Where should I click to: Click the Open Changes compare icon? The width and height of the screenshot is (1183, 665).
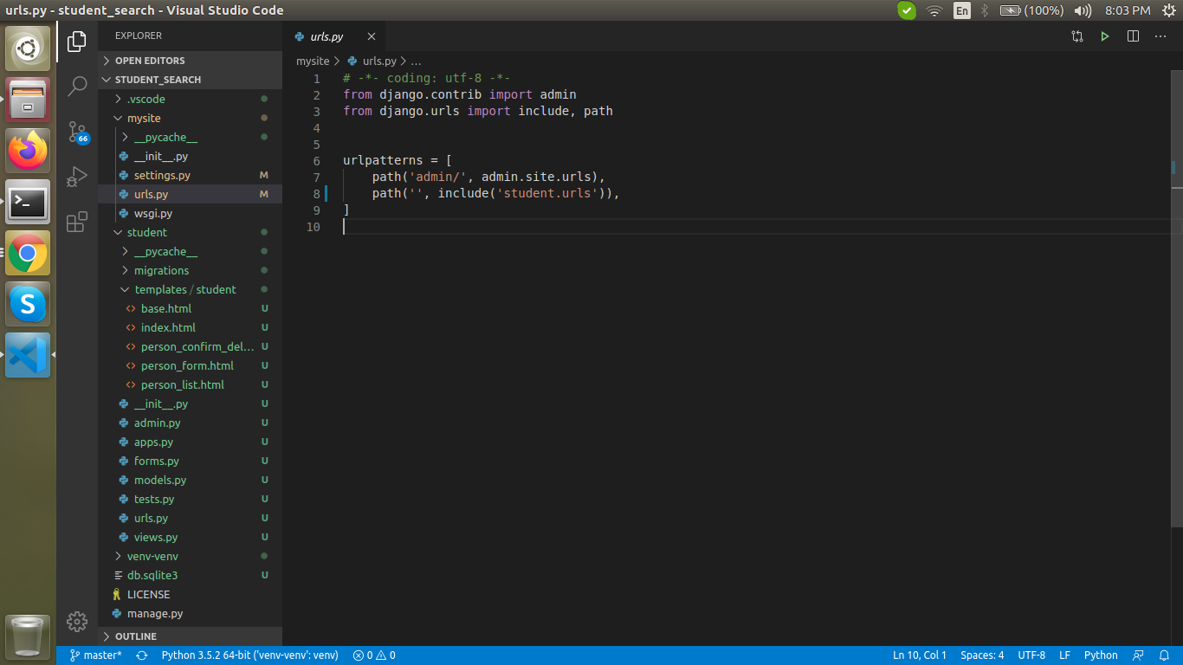[1077, 36]
